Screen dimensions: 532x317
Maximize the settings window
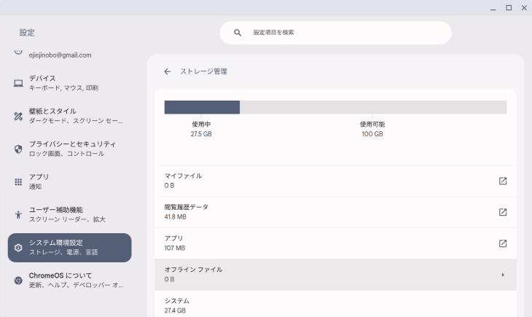point(509,8)
